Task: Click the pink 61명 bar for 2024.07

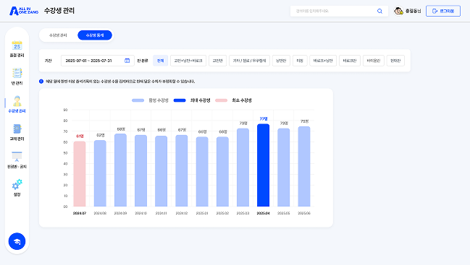Action: click(80, 174)
